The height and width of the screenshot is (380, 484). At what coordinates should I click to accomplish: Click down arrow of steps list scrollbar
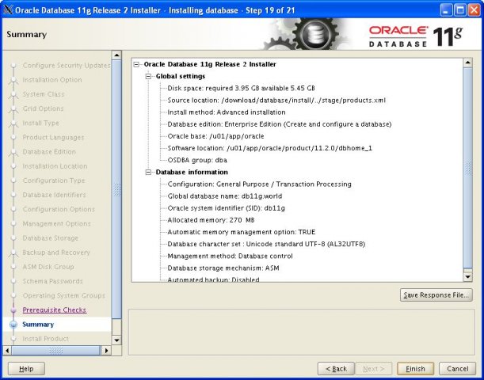[x=116, y=340]
